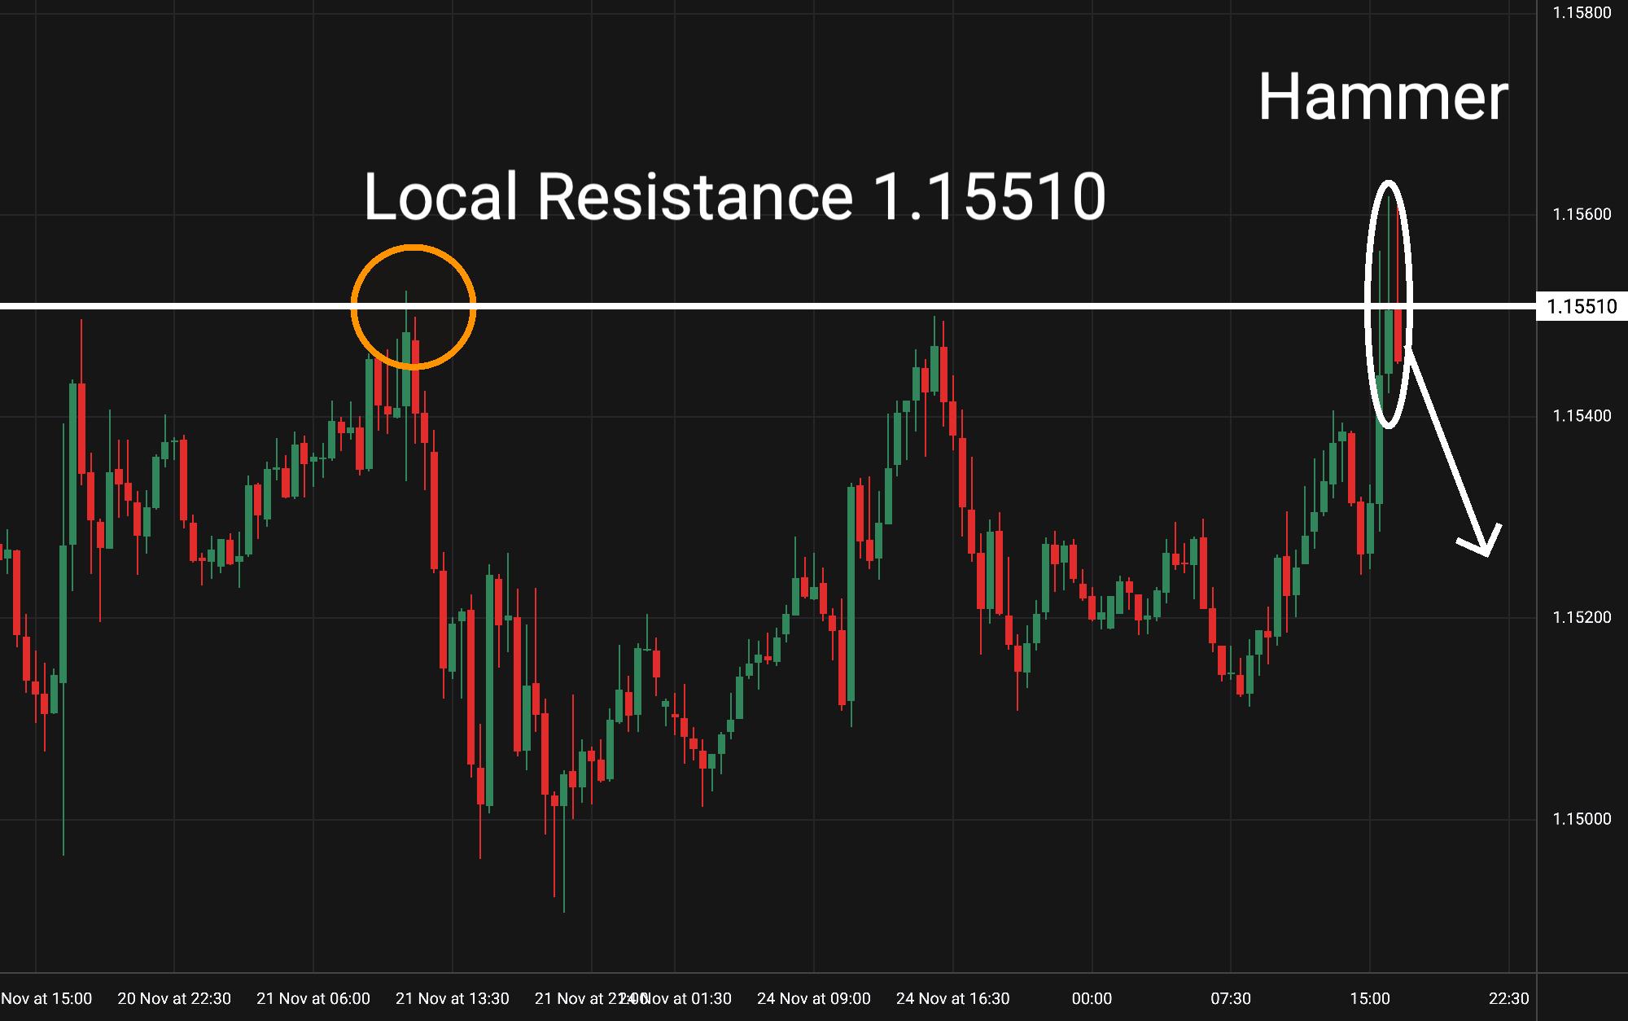1628x1021 pixels.
Task: Click the 1.15200 price axis label
Action: pyautogui.click(x=1581, y=617)
